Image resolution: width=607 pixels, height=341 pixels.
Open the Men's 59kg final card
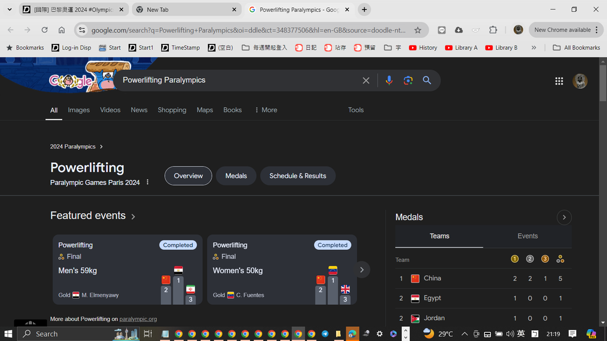click(x=127, y=269)
